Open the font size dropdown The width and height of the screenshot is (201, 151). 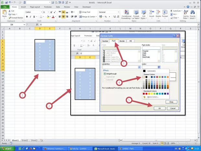click(48, 12)
